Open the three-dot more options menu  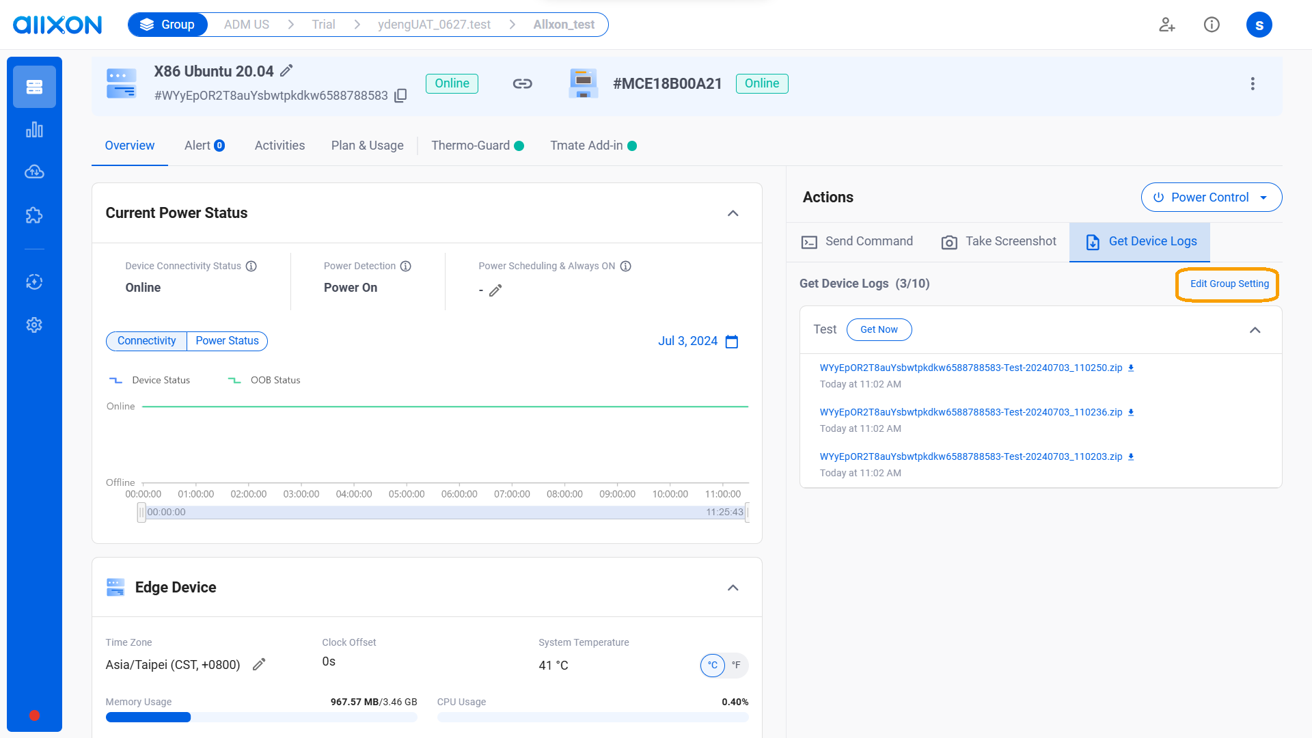pyautogui.click(x=1252, y=83)
